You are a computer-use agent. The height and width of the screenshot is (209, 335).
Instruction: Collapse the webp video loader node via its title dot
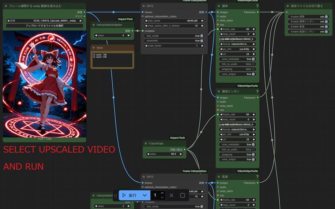pyautogui.click(x=6, y=6)
